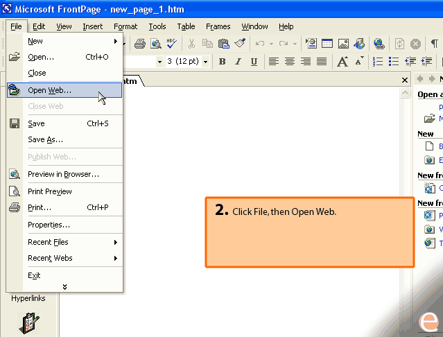This screenshot has height=337, width=443.
Task: Click the Format Painter brush icon
Action: click(240, 44)
